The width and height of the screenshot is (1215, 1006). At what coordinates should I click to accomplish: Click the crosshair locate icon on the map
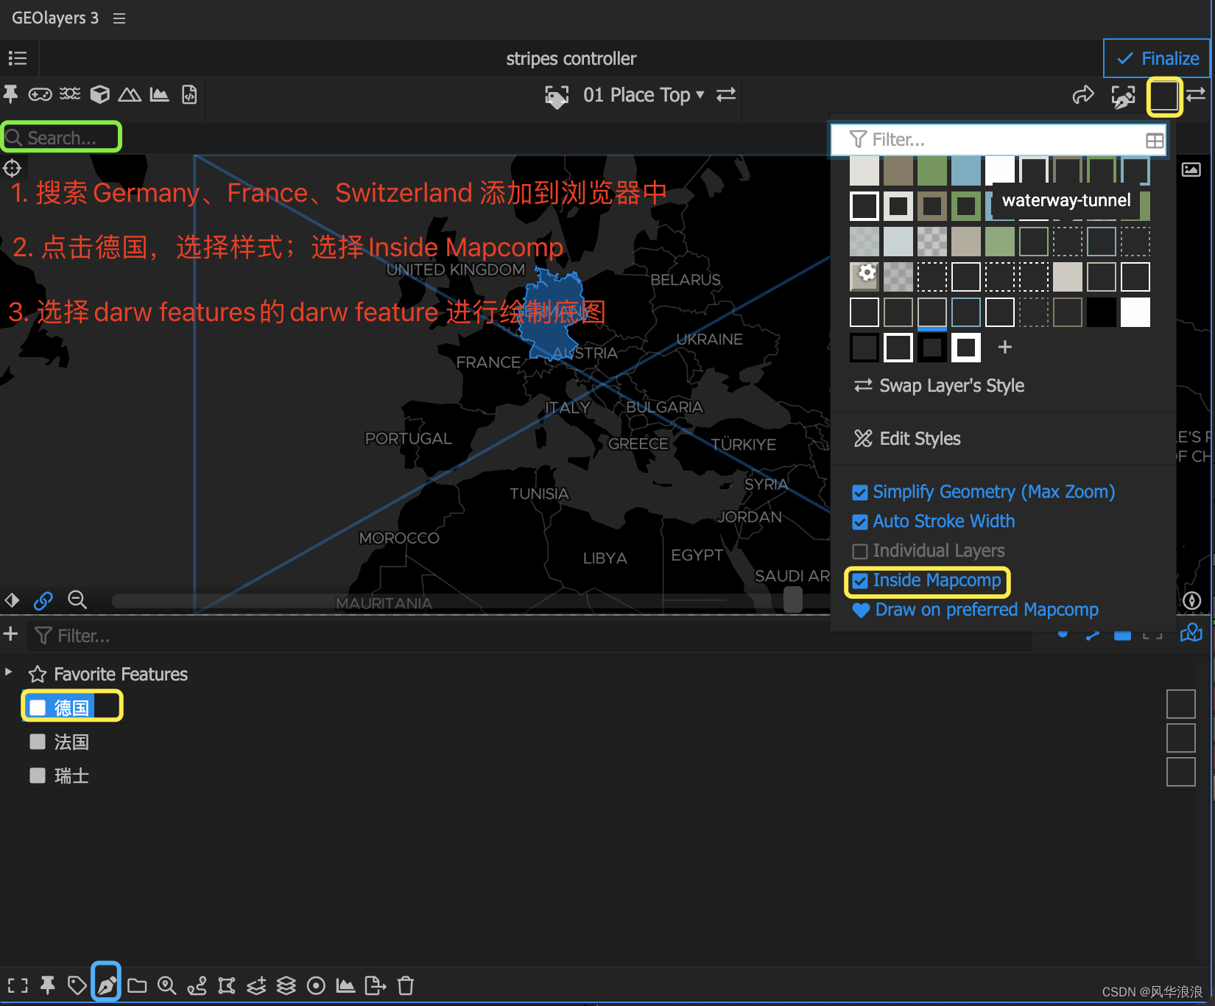tap(13, 169)
